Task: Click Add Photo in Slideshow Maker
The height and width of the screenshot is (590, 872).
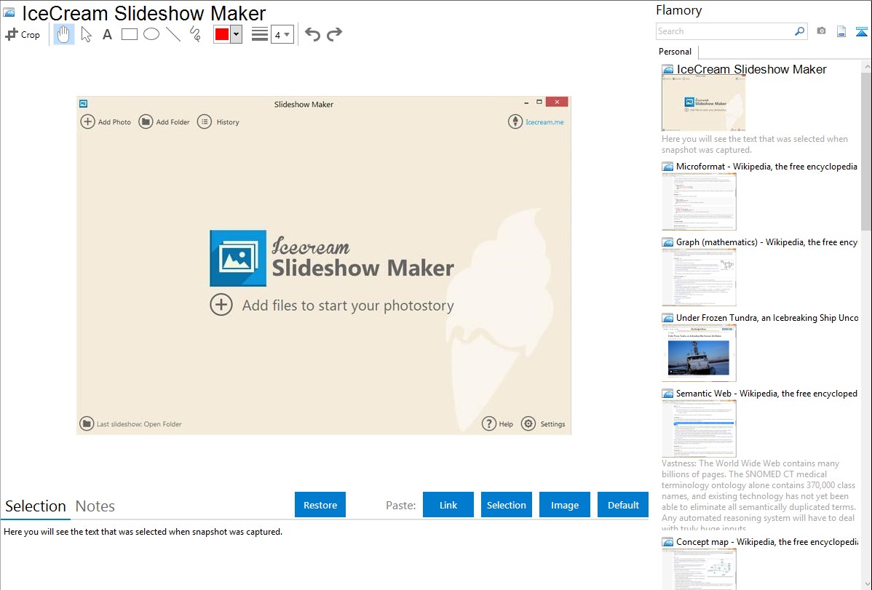Action: tap(106, 121)
